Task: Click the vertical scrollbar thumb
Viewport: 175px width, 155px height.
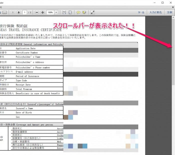Action: click(173, 52)
